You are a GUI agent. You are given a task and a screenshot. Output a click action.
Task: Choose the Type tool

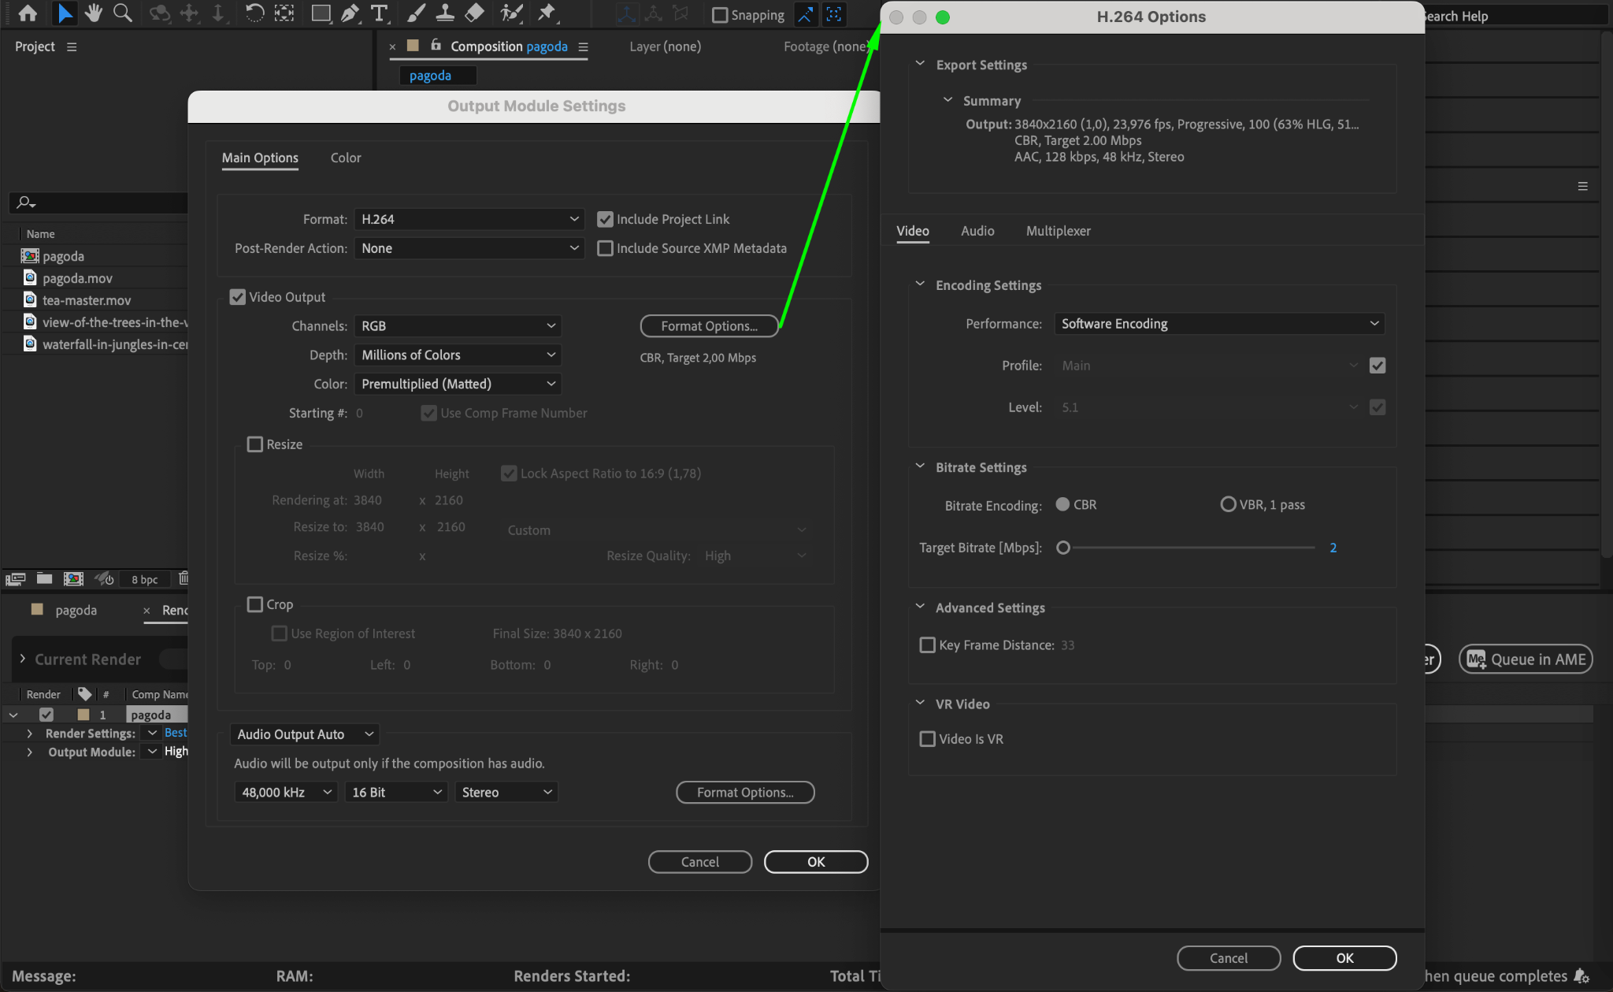(x=380, y=13)
